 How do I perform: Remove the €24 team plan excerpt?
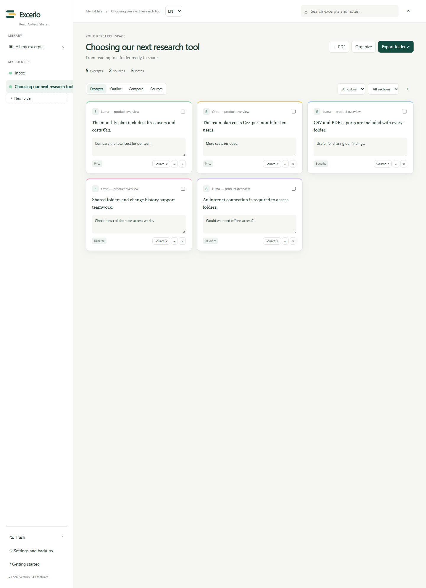[293, 164]
